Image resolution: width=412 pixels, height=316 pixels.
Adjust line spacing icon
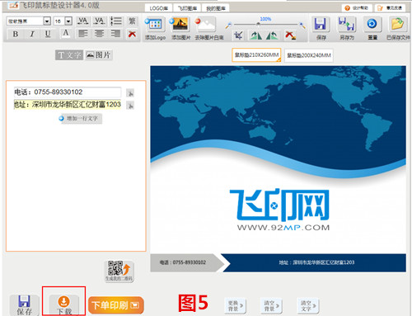pos(116,21)
